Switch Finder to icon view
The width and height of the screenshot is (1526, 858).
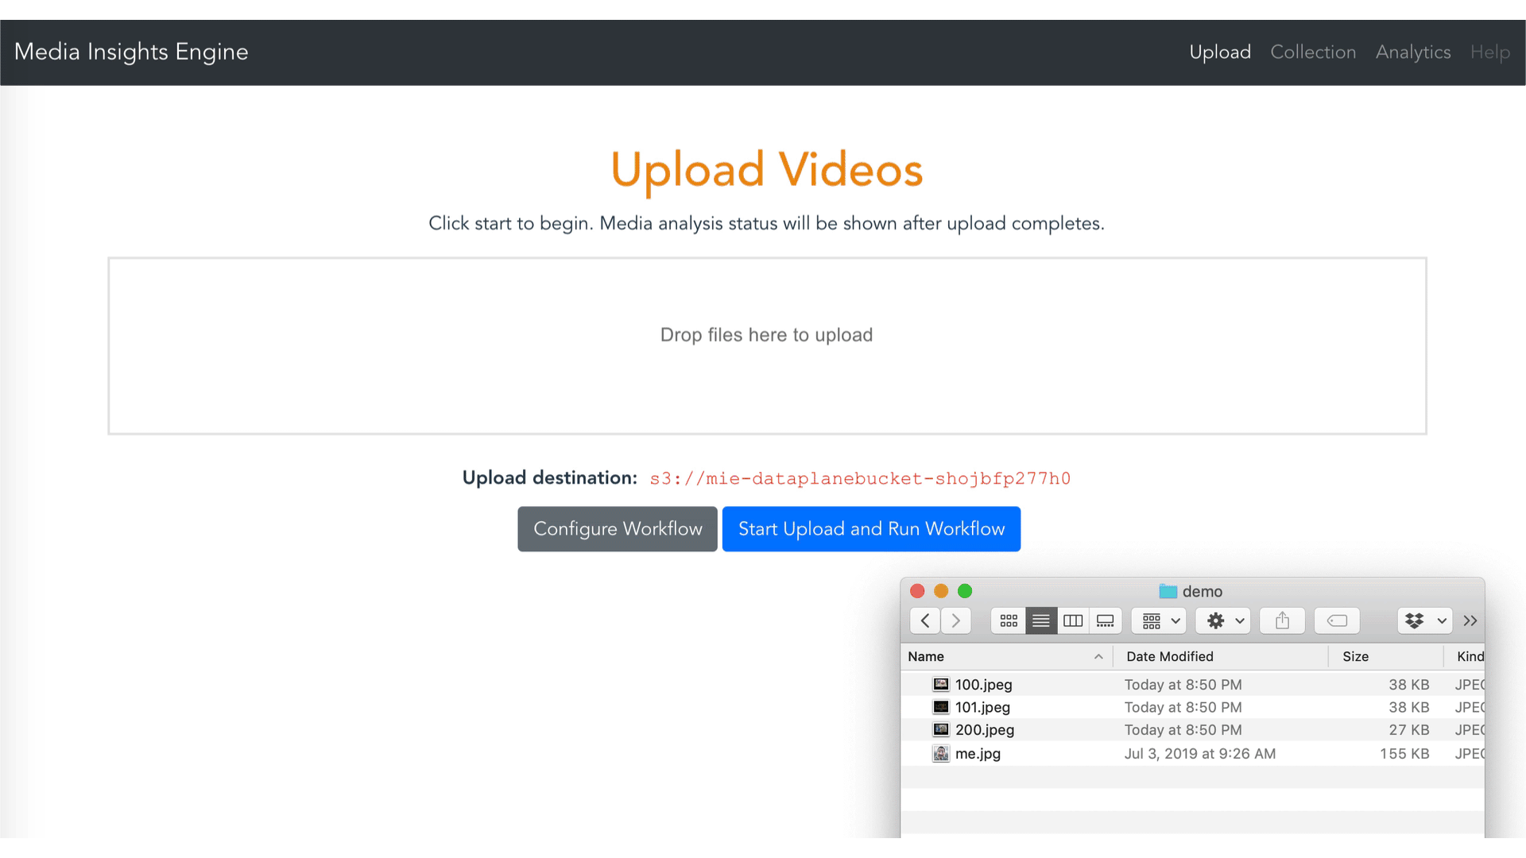tap(1009, 620)
